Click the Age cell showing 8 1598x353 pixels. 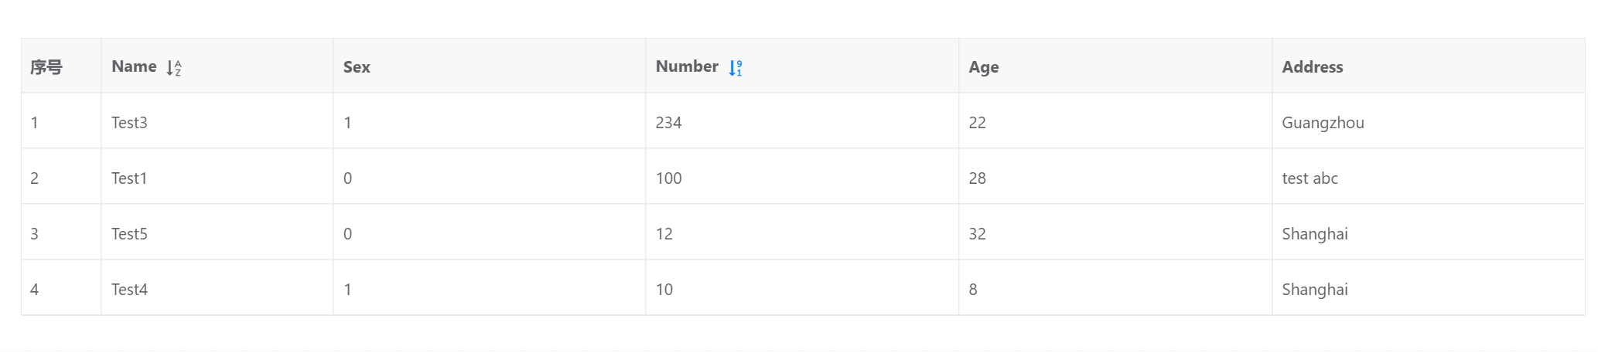[973, 290]
